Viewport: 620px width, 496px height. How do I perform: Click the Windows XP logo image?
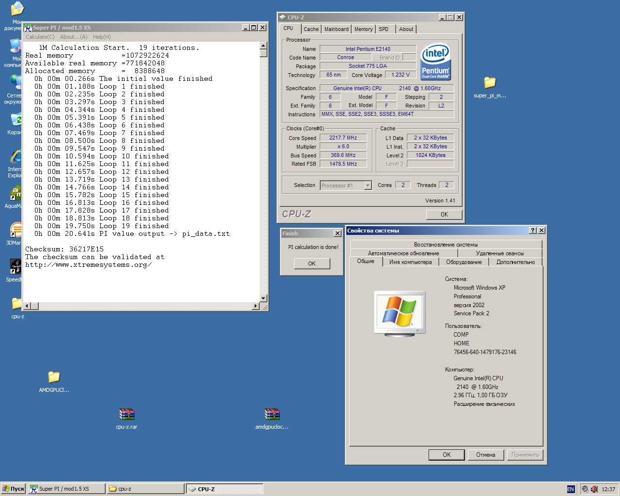click(400, 312)
